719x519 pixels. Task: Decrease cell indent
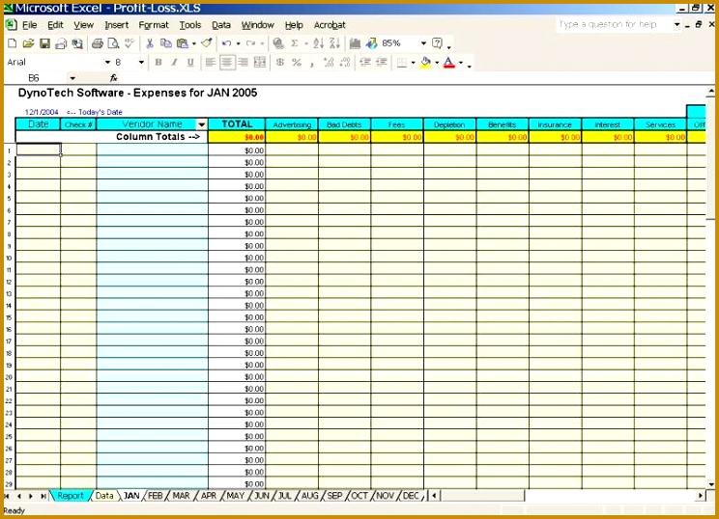[x=365, y=63]
